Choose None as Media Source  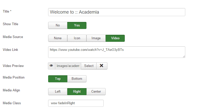(58, 38)
